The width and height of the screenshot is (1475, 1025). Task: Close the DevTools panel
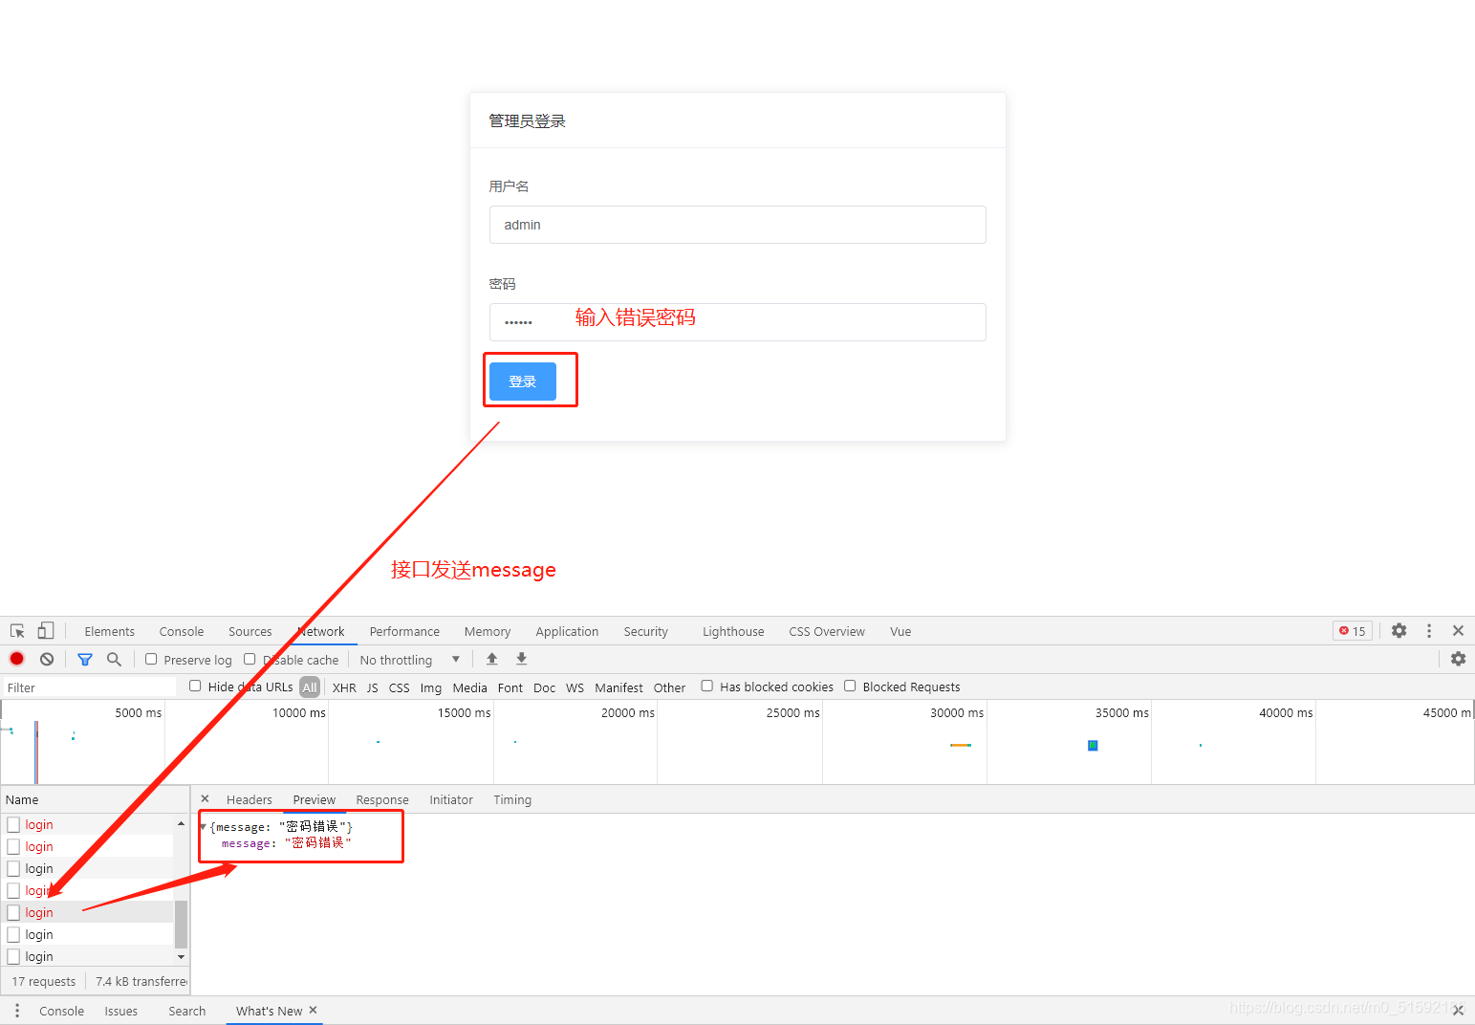coord(1458,631)
